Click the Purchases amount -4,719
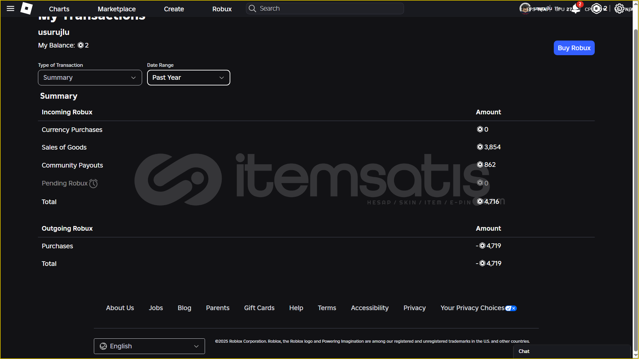This screenshot has height=359, width=639. click(x=488, y=246)
